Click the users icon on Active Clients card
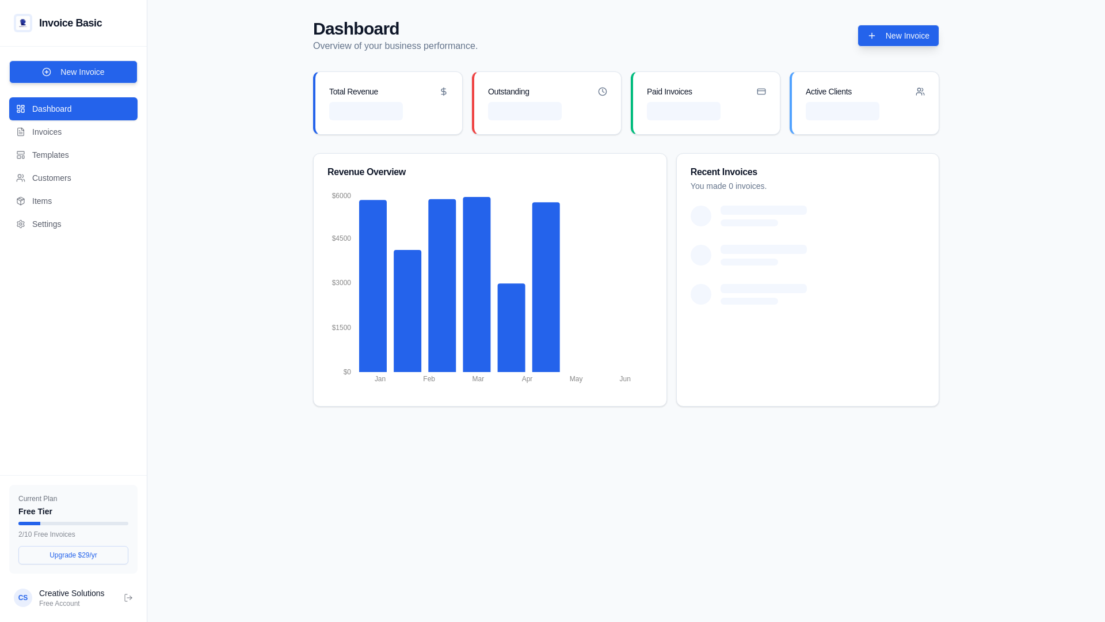 [920, 92]
